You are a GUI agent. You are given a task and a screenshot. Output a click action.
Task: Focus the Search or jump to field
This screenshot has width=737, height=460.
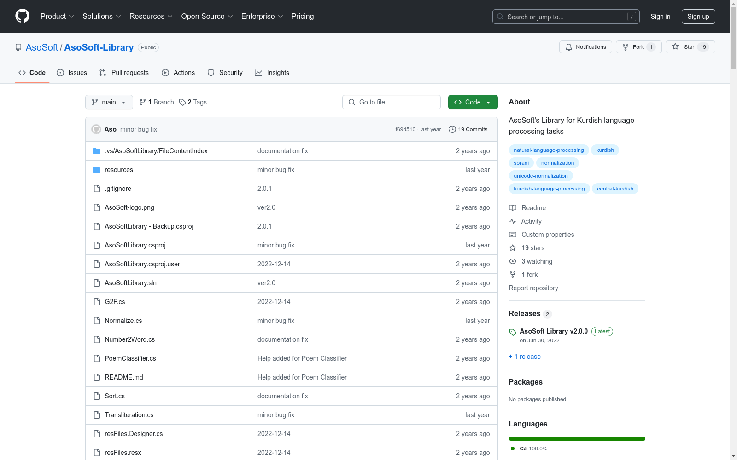pos(566,17)
